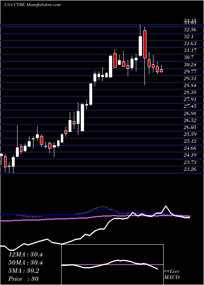204x285 pixels.
Task: Click the 31.63 price level label
Action: [x=190, y=44]
